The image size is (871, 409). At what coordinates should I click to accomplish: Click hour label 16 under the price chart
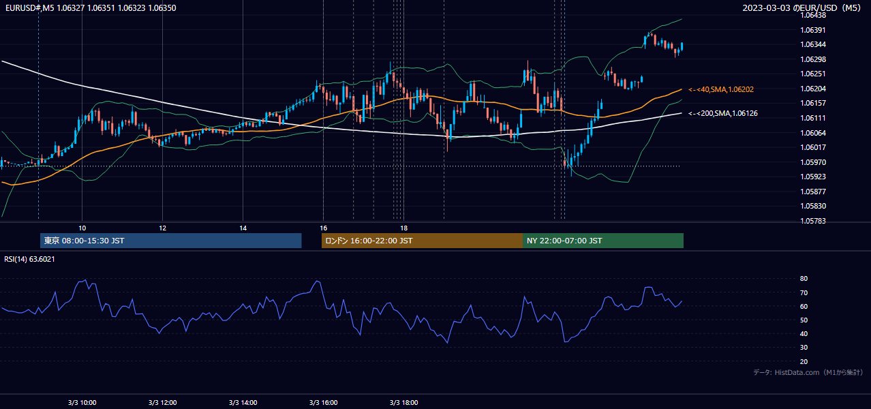click(x=323, y=228)
